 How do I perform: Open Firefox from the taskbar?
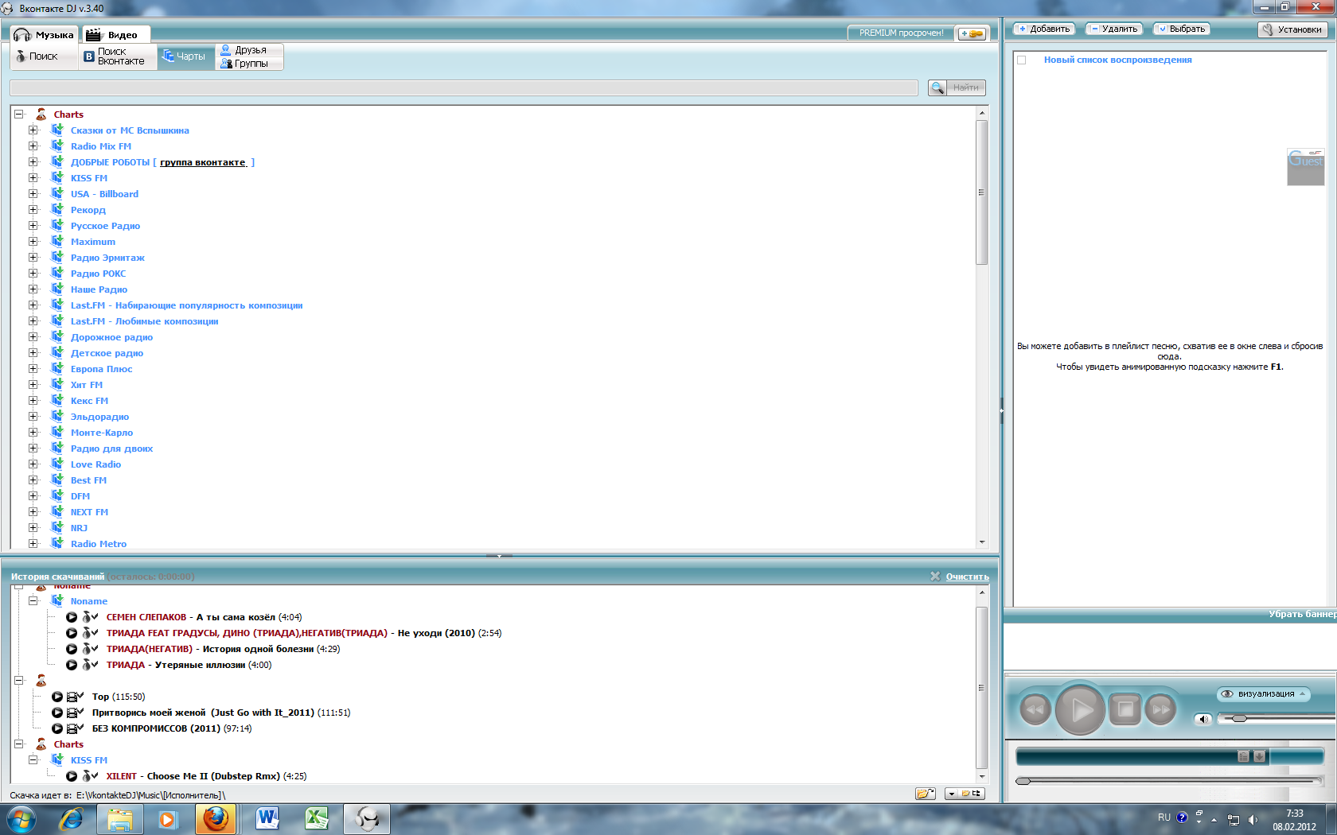(216, 818)
